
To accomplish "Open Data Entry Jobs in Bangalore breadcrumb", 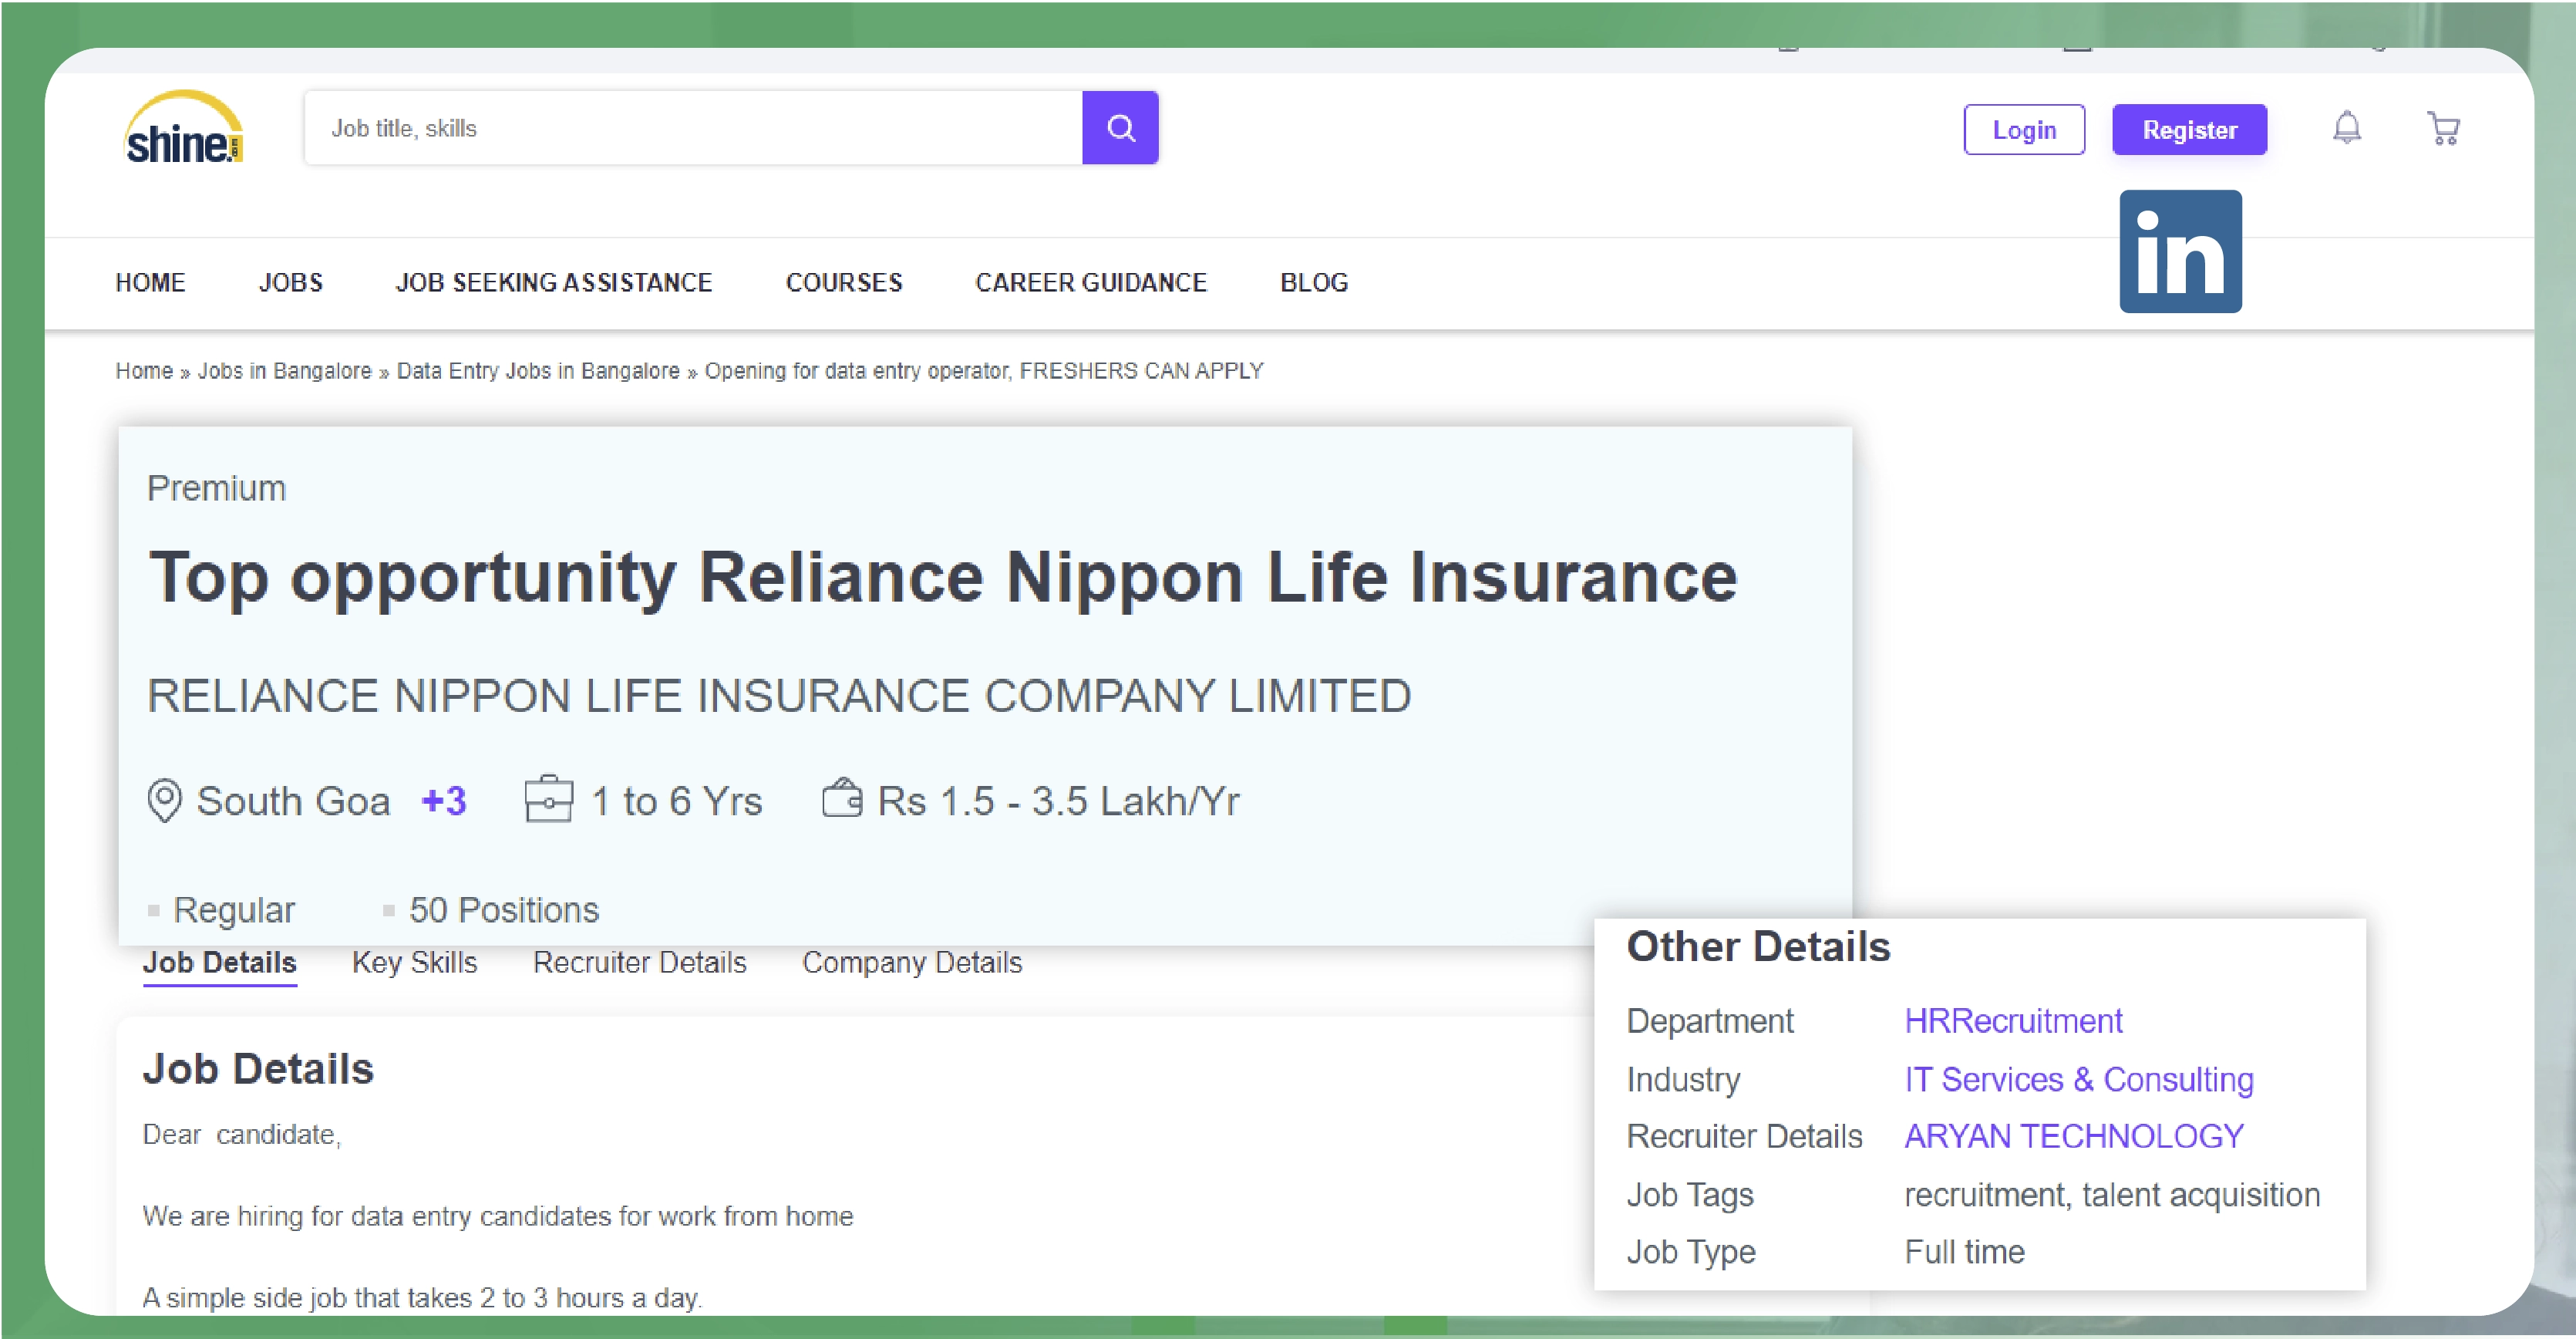I will click(538, 371).
